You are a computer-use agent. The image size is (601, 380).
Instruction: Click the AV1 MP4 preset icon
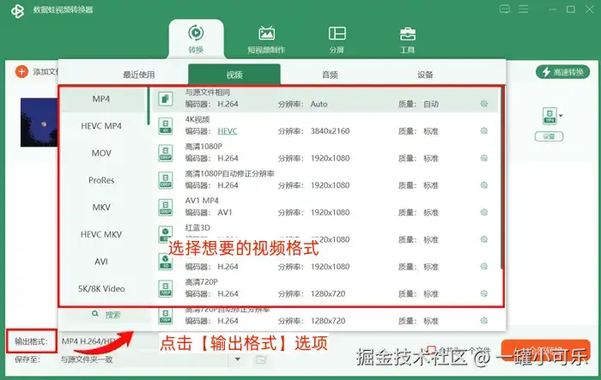(x=166, y=208)
